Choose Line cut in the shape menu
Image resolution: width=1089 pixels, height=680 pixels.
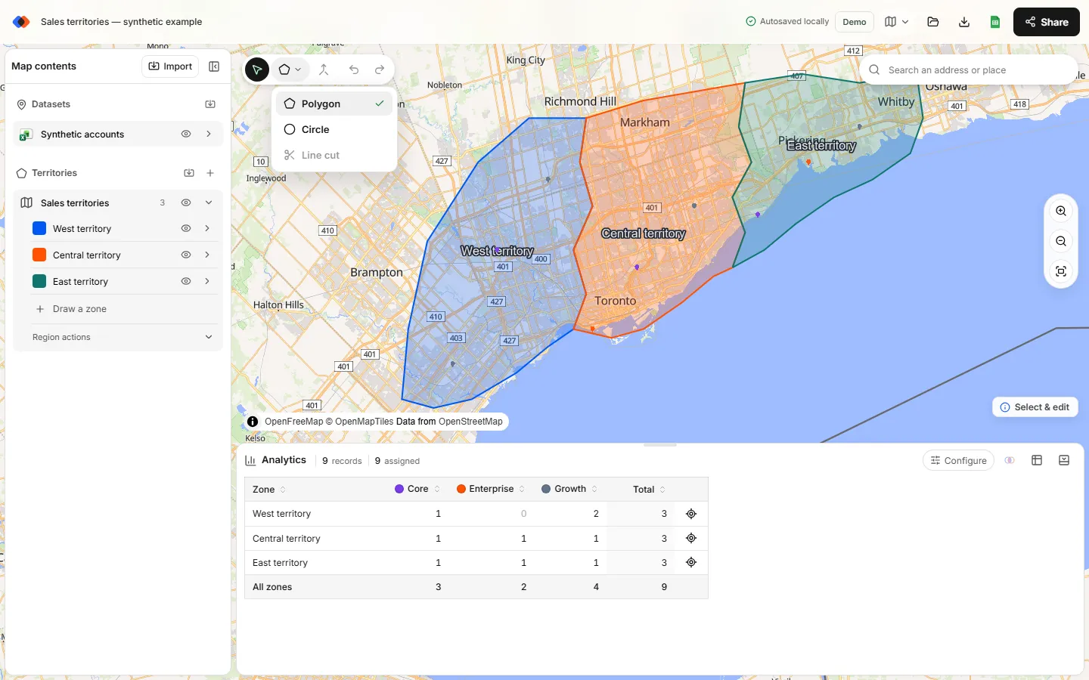click(x=334, y=155)
